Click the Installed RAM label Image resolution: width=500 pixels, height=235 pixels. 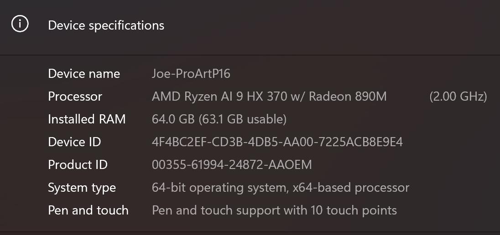(x=87, y=119)
